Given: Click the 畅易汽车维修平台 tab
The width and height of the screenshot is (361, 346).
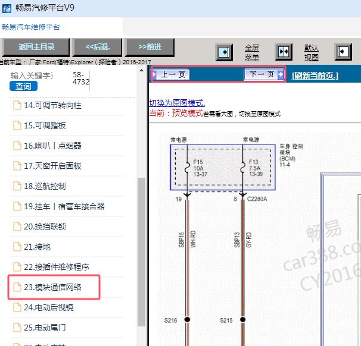Looking at the screenshot, I should click(x=31, y=27).
